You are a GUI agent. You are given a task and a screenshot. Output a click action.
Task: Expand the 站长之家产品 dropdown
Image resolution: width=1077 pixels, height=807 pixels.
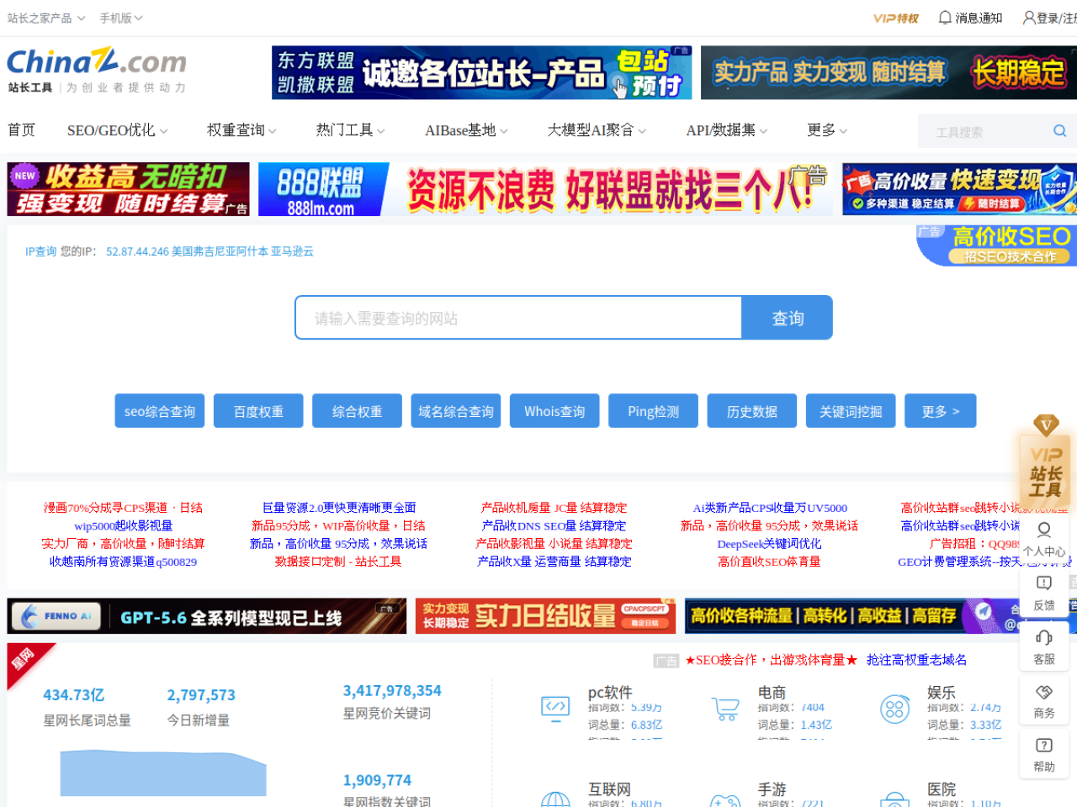pos(46,18)
